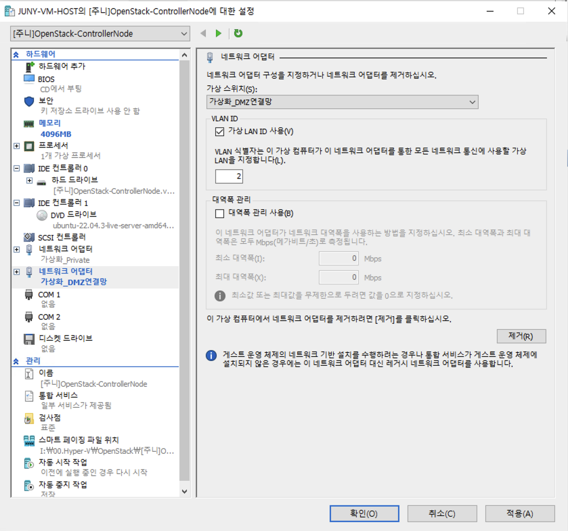Select the 통합 서비스 icon
Image resolution: width=568 pixels, height=531 pixels.
(29, 396)
